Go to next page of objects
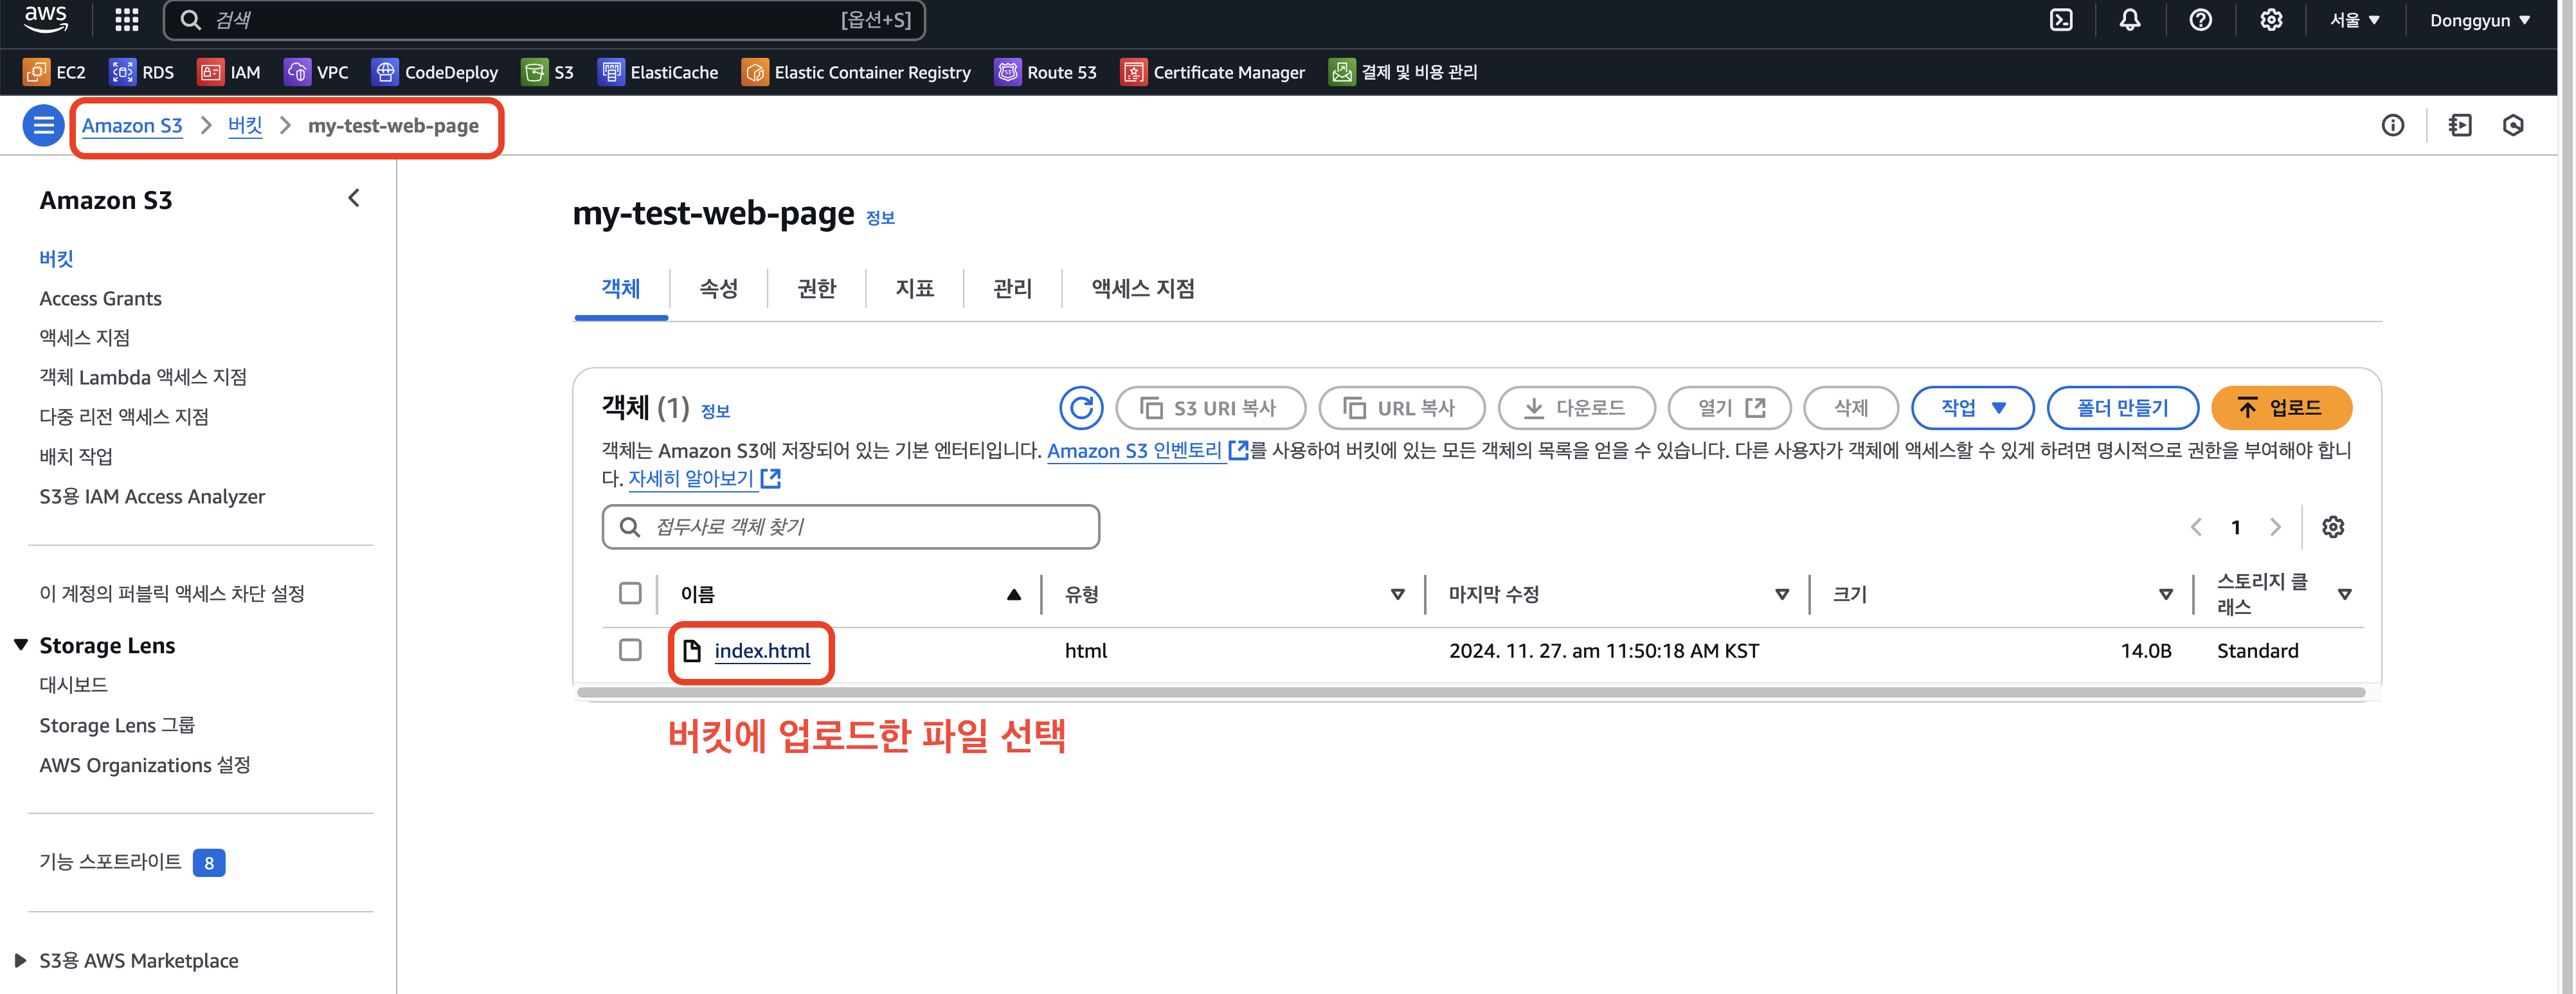2576x994 pixels. pyautogui.click(x=2275, y=527)
